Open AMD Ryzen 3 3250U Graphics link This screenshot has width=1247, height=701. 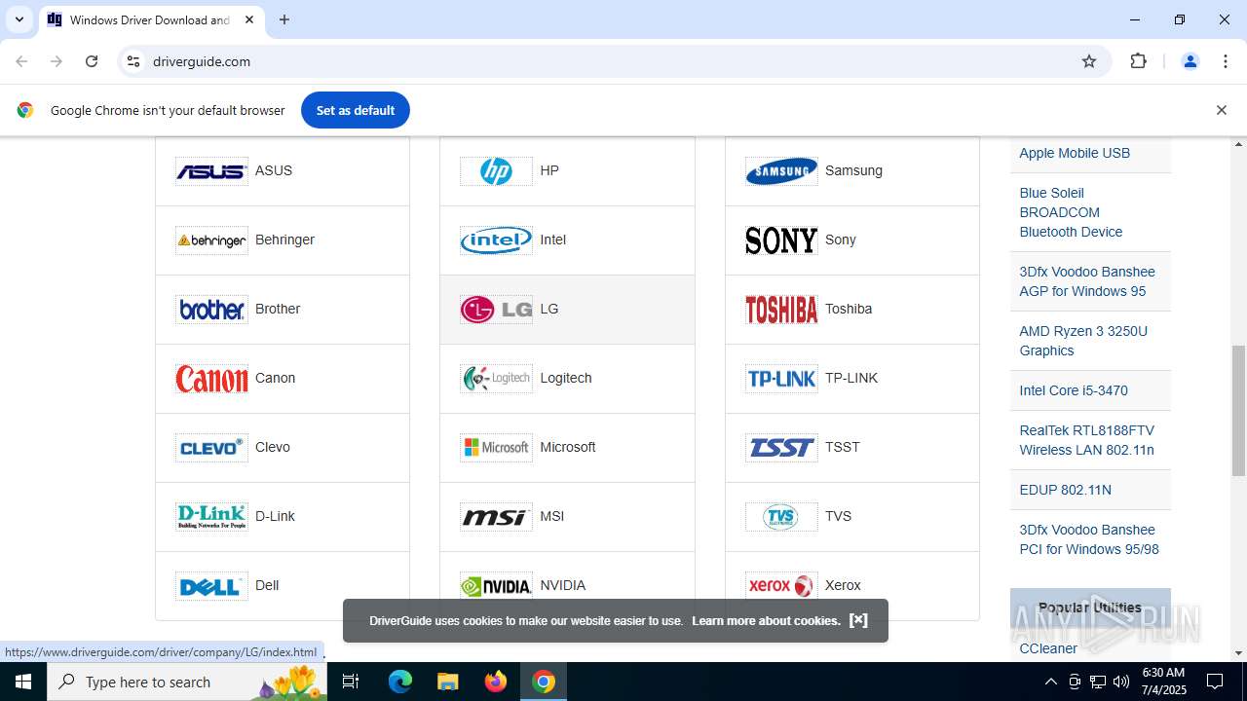click(1083, 341)
